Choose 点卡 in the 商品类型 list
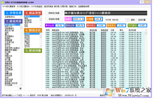The height and width of the screenshot is (99, 153). click(x=32, y=24)
